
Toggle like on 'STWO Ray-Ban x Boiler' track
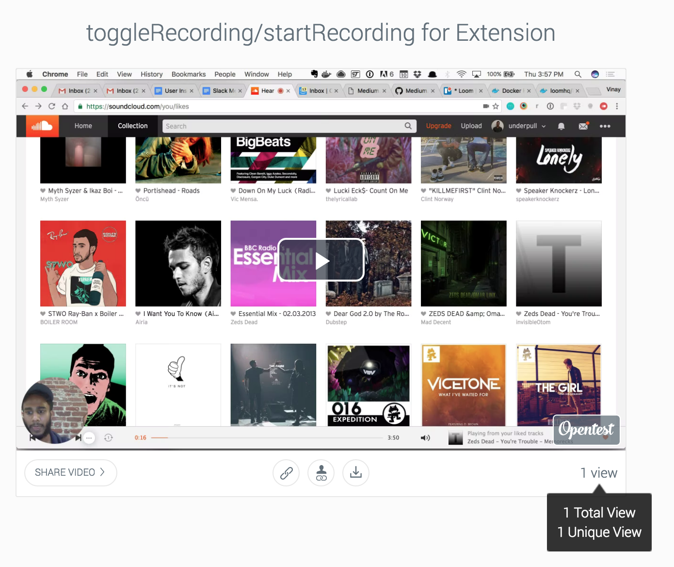click(43, 314)
